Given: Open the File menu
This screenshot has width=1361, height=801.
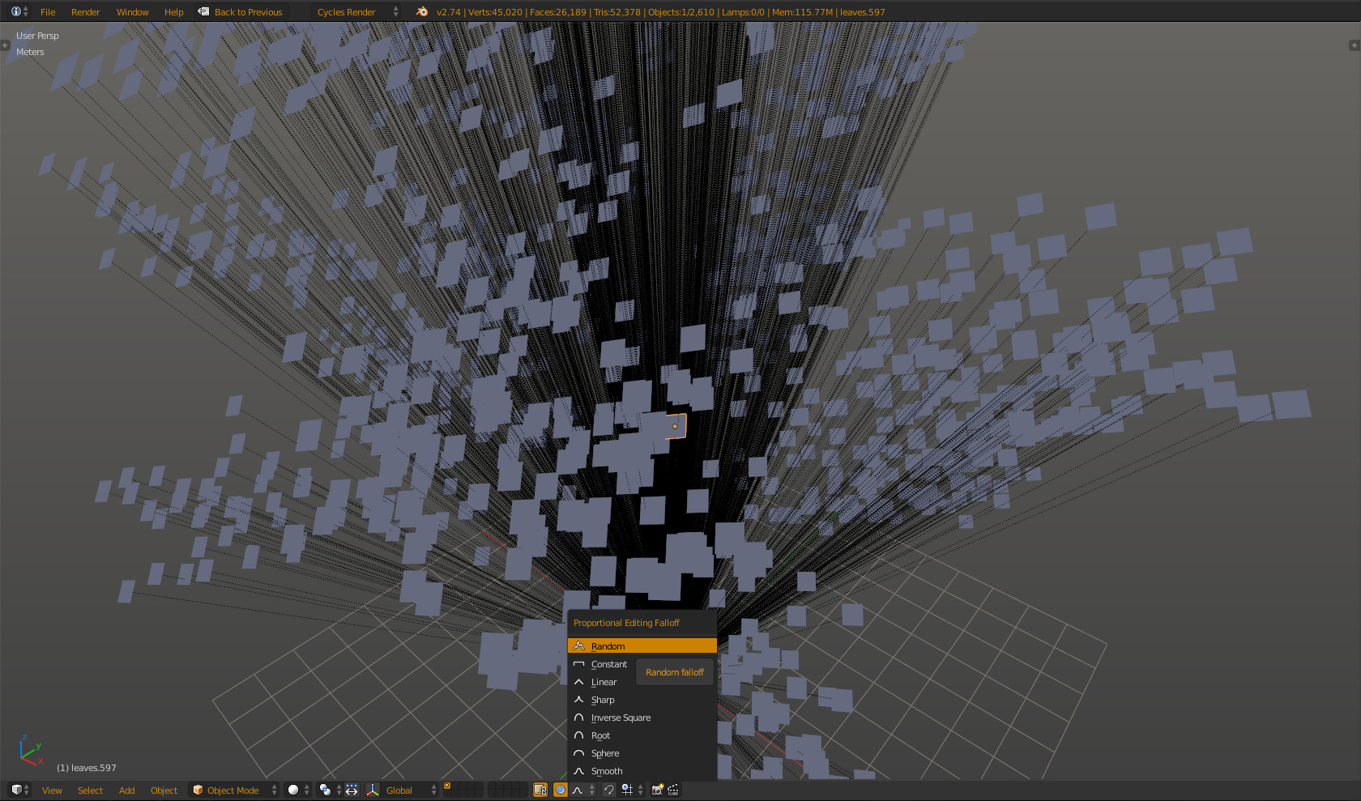Looking at the screenshot, I should pyautogui.click(x=48, y=12).
